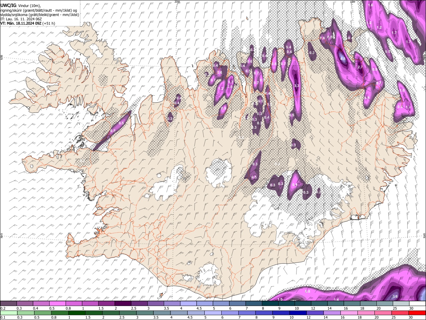The image size is (426, 320).
Task: Click the light gray swatch labeled 25, upper legend
Action: tap(401, 304)
